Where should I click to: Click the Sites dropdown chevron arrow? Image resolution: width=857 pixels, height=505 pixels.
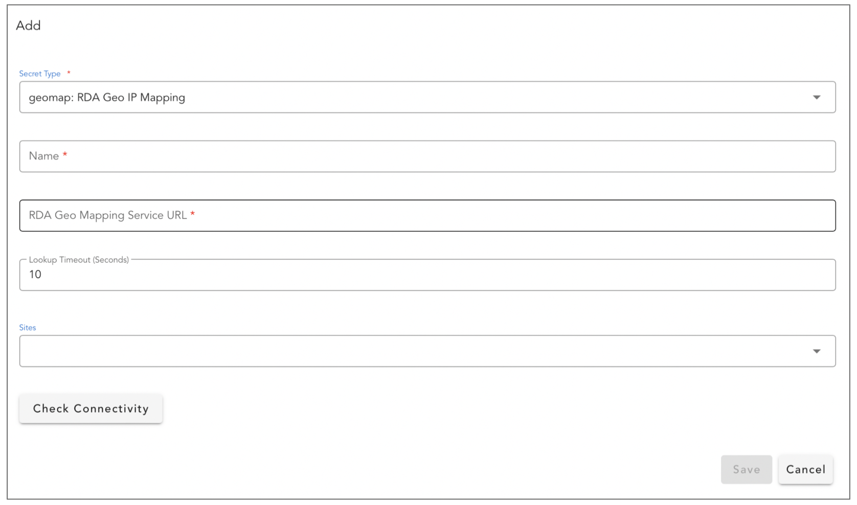817,351
